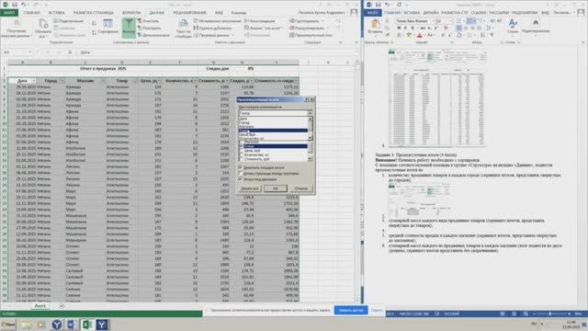Click blue 'Закрыть доступ' button at bottom
Image resolution: width=588 pixels, height=331 pixels.
pos(351,311)
